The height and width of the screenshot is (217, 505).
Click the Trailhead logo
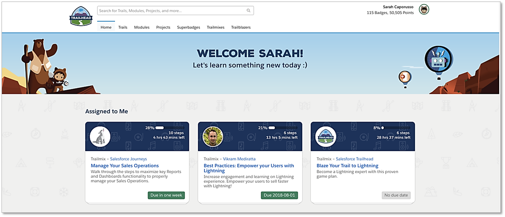click(81, 16)
